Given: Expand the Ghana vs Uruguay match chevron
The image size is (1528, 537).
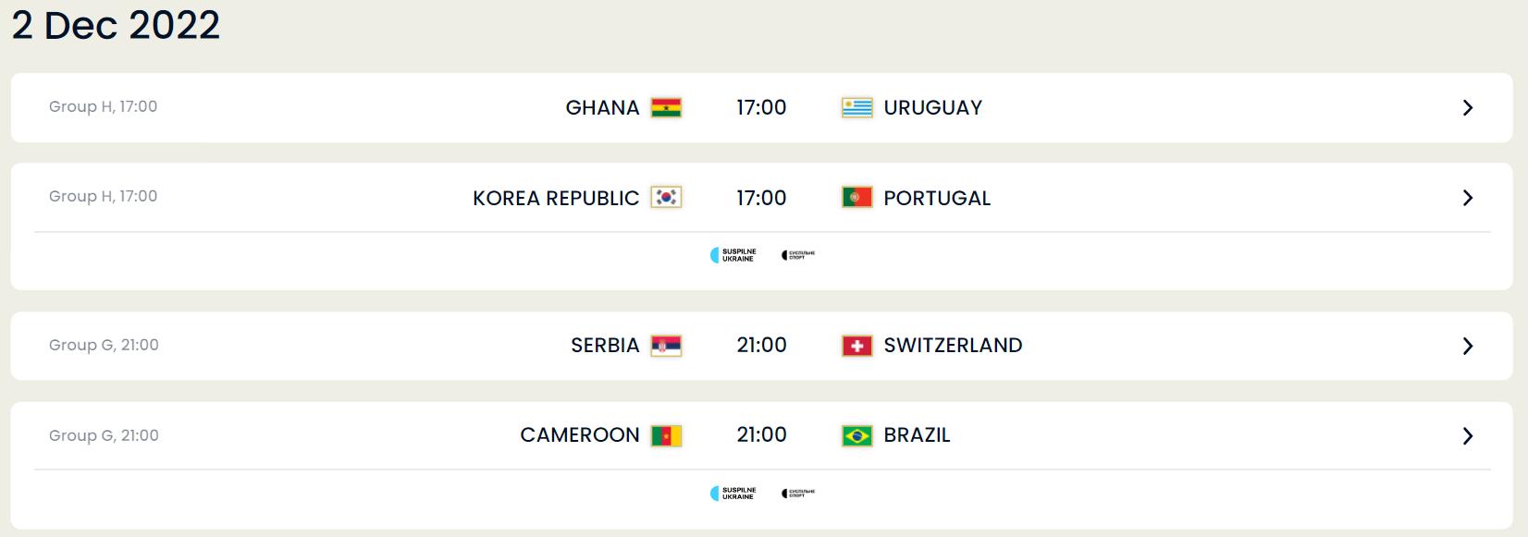Looking at the screenshot, I should point(1468,107).
